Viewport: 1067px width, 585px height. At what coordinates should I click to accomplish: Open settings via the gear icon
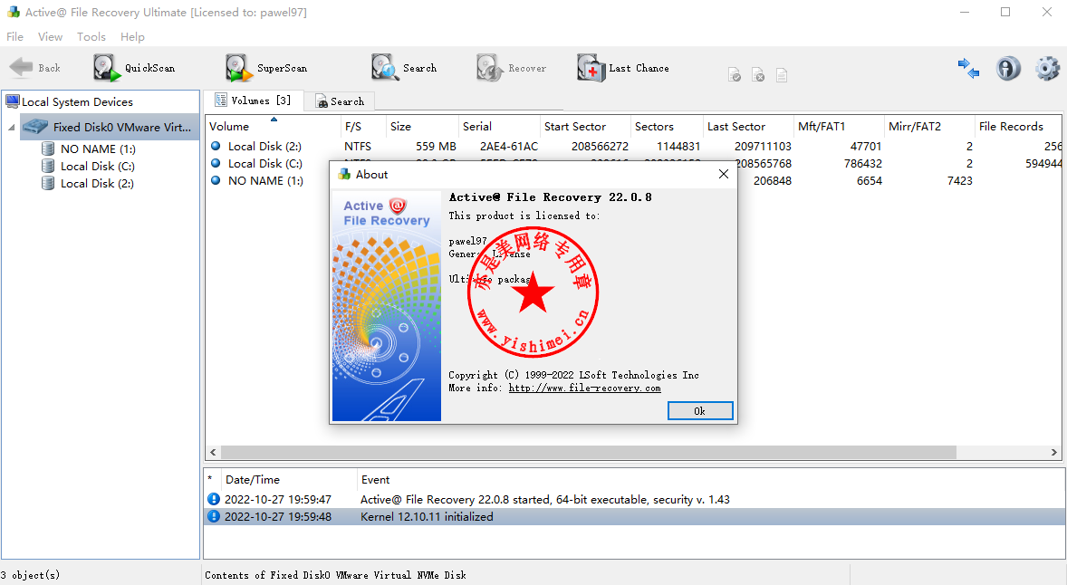(1047, 68)
